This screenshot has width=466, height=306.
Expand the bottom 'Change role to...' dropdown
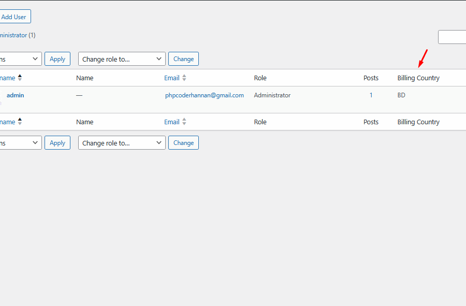click(122, 143)
